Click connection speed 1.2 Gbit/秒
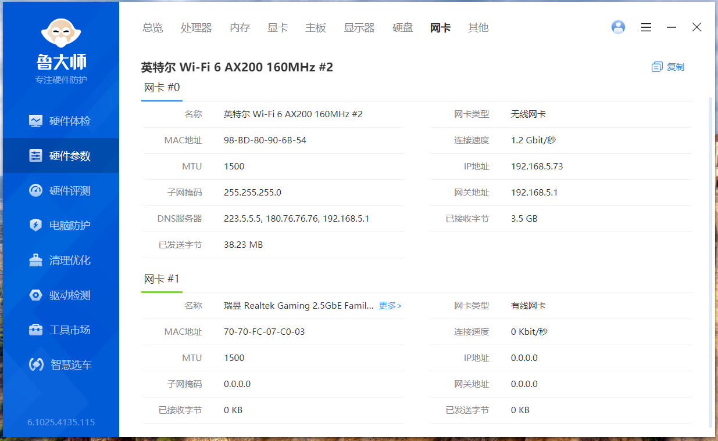Image resolution: width=718 pixels, height=441 pixels. 534,140
